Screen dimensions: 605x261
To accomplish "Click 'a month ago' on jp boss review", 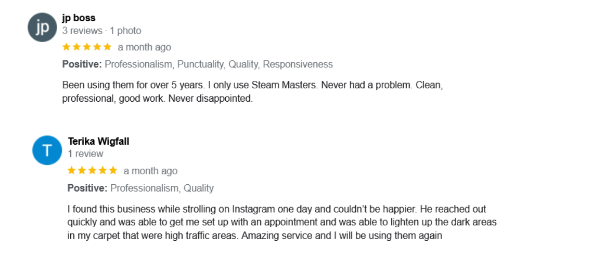I will click(x=144, y=47).
